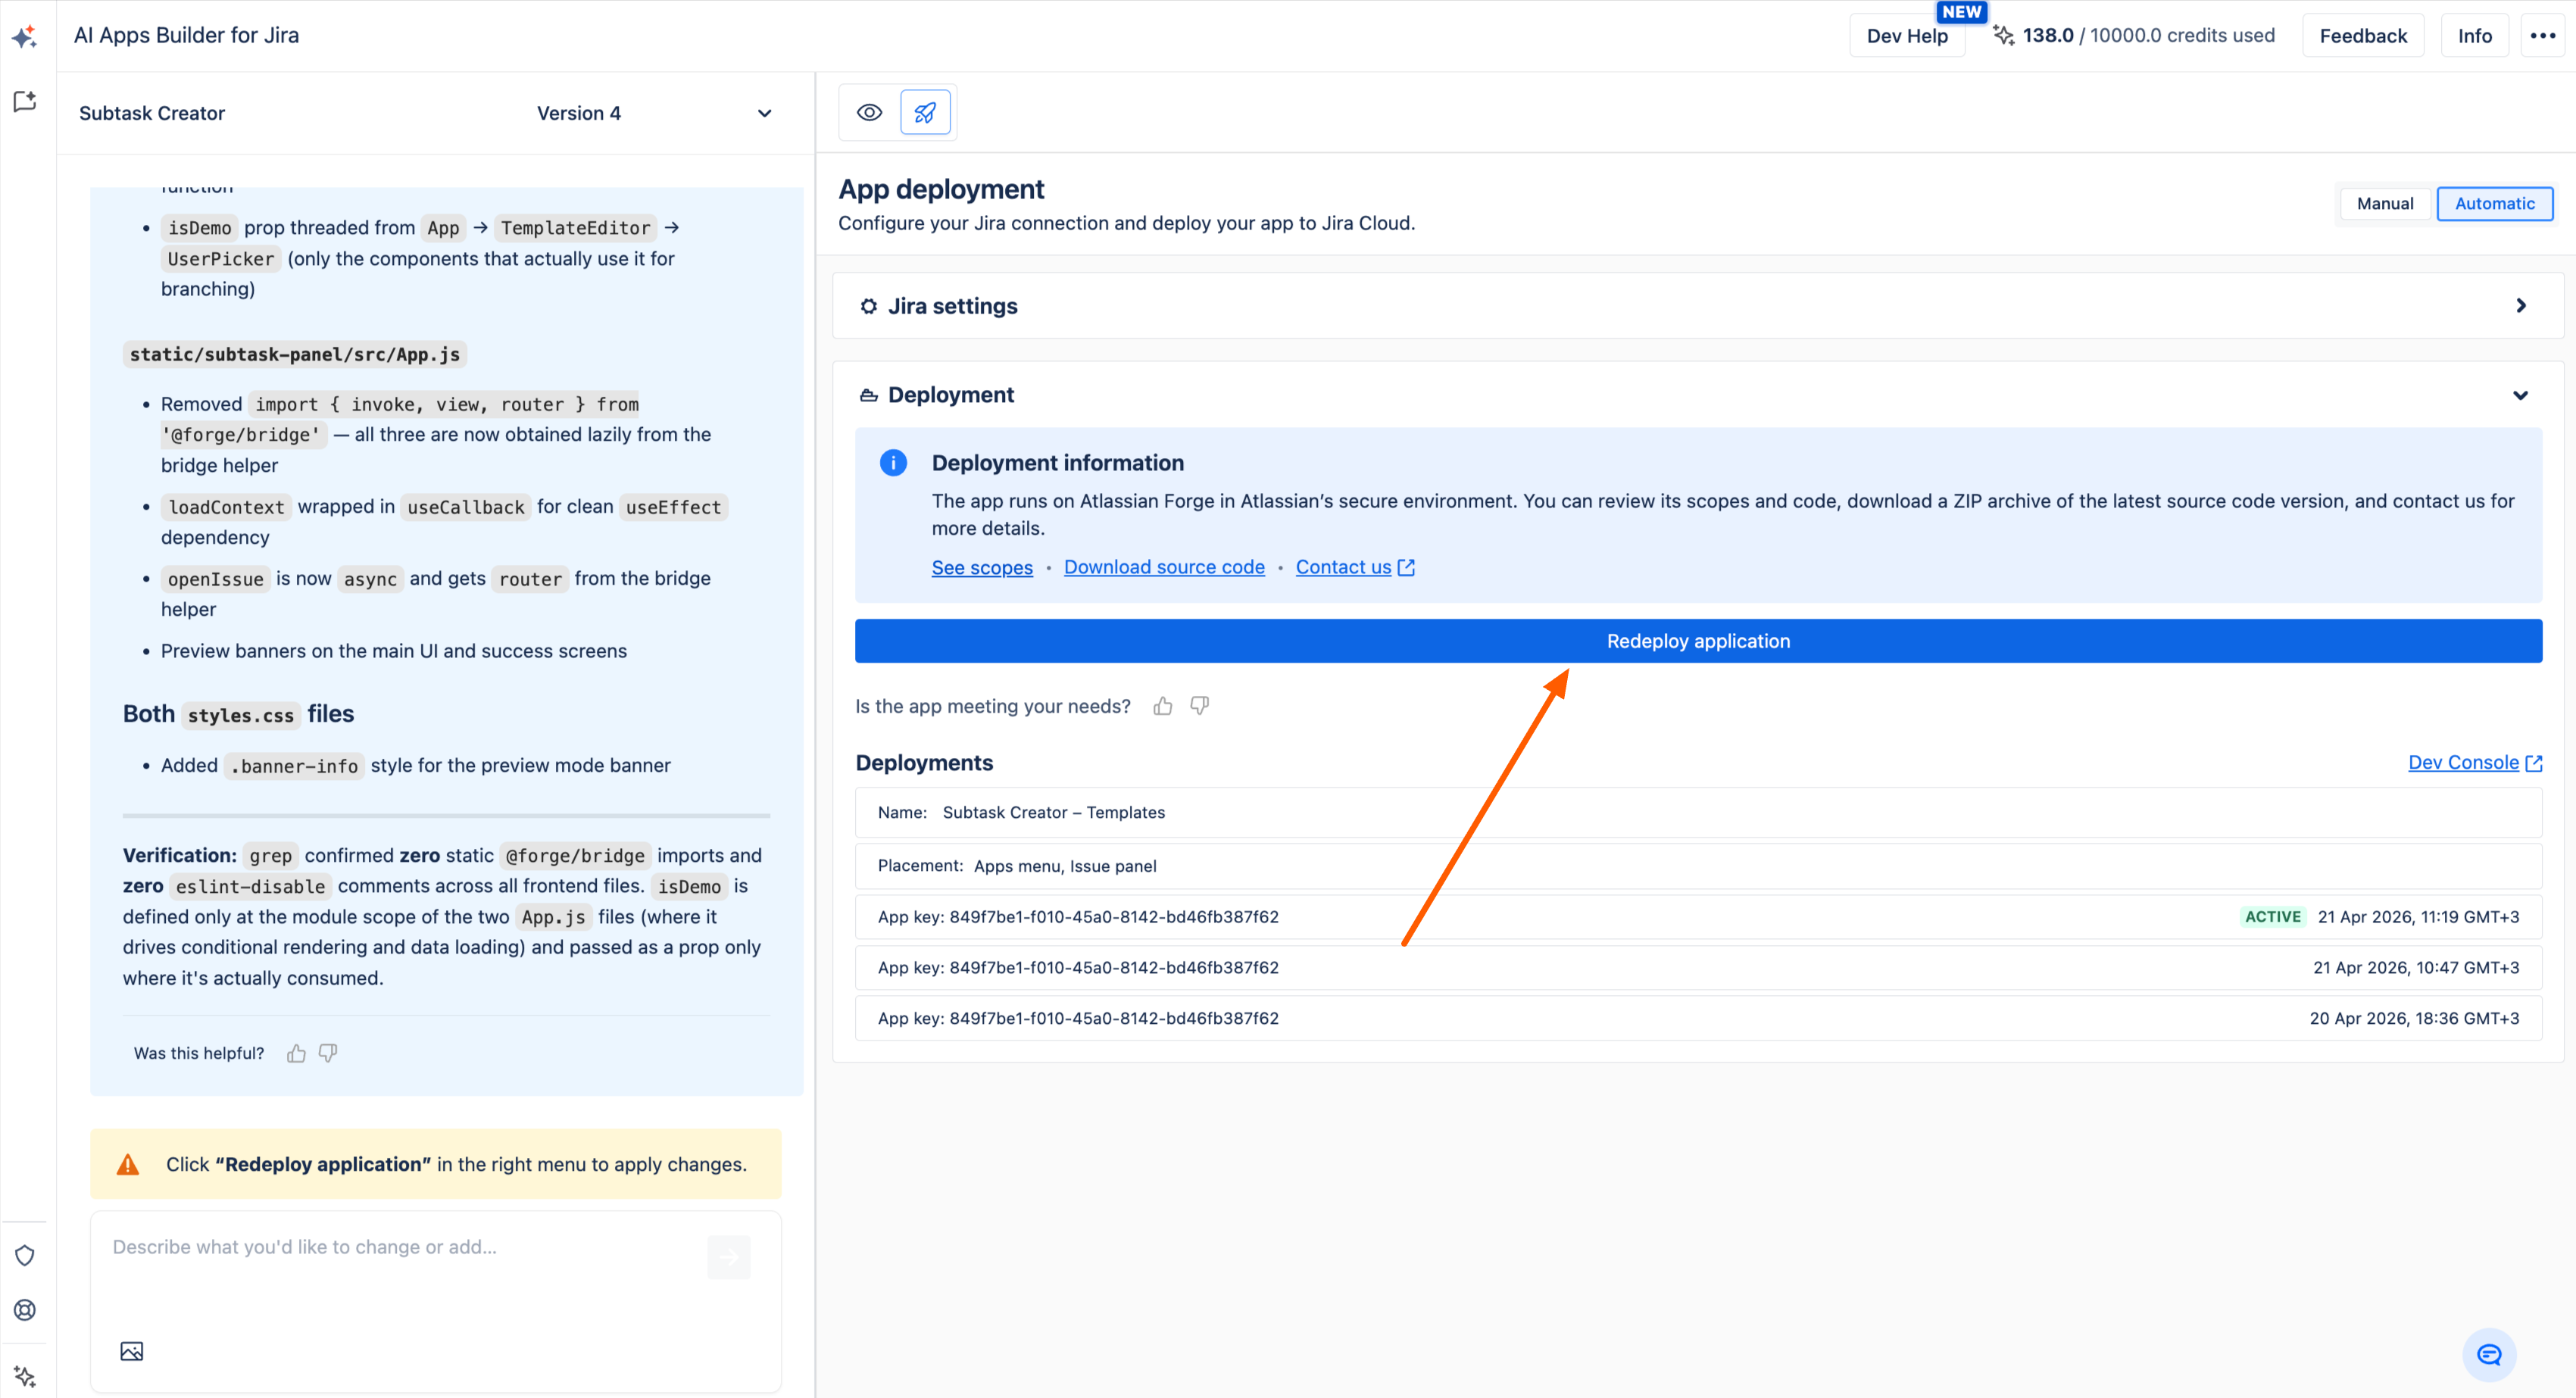Click the deployment Name row 'Subtask Creator – Templates'
The image size is (2576, 1398).
click(1698, 813)
